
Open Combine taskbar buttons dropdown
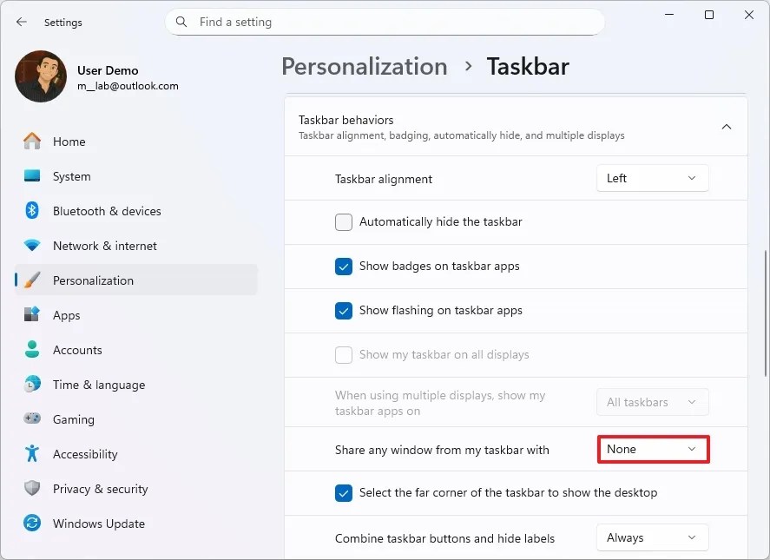[x=652, y=537]
